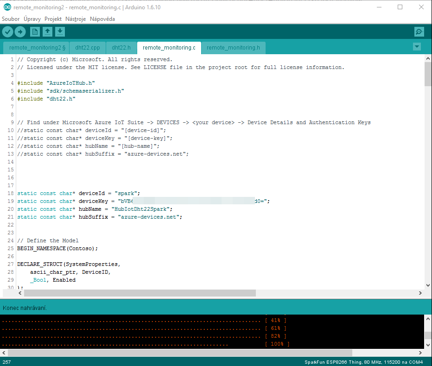Switch to the dht22.cpp tab
This screenshot has height=366, width=432.
(87, 47)
